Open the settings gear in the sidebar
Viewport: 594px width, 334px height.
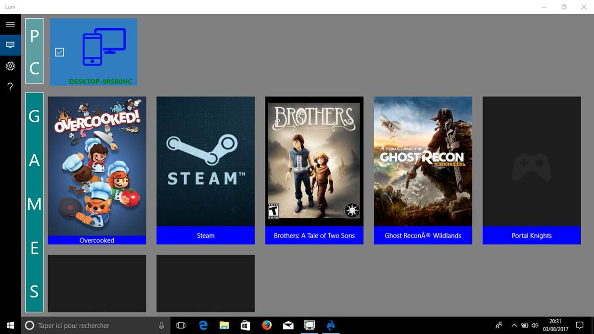[10, 66]
